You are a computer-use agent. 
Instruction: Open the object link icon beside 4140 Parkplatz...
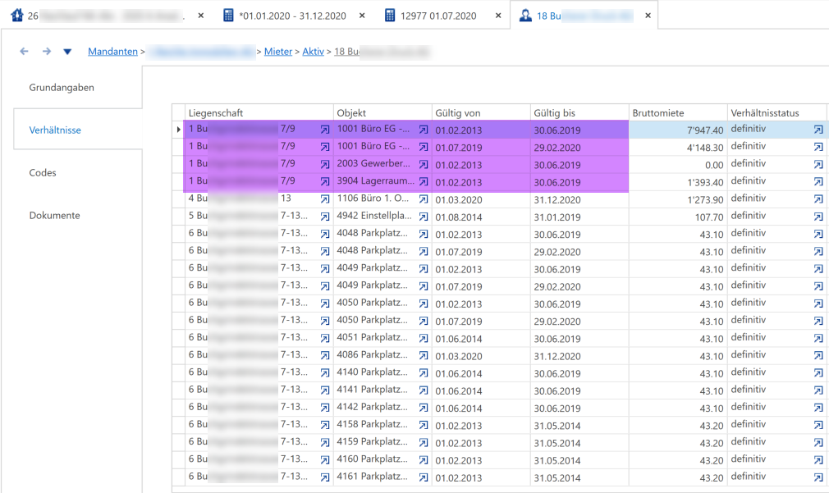click(424, 373)
